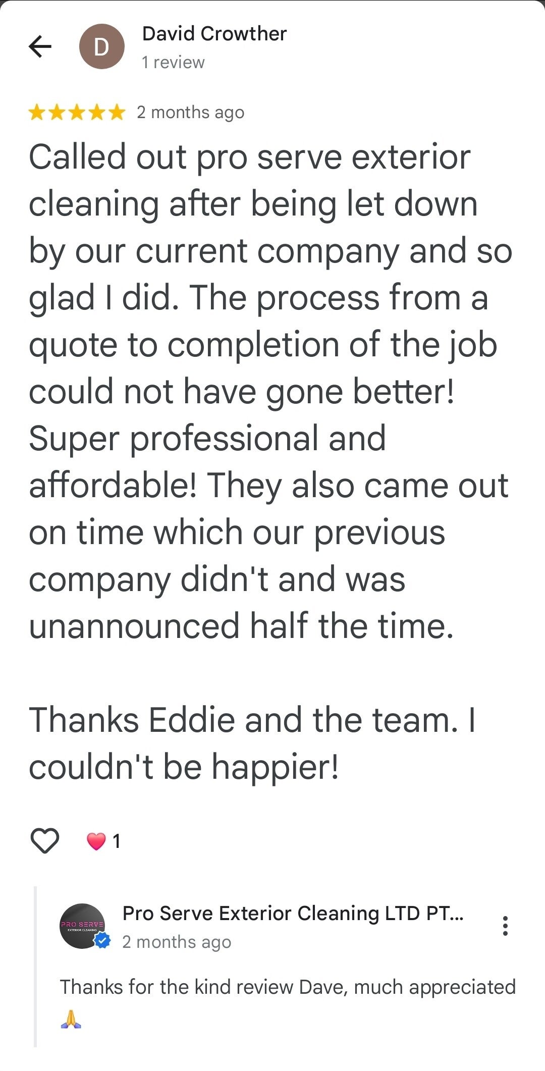Screen dimensions: 545x1071
Task: Open the brown D profile avatar
Action: pyautogui.click(x=101, y=47)
